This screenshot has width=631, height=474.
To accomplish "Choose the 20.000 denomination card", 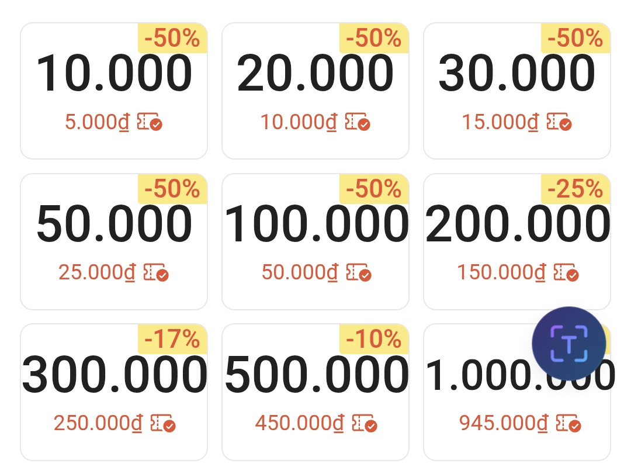I will click(x=315, y=91).
